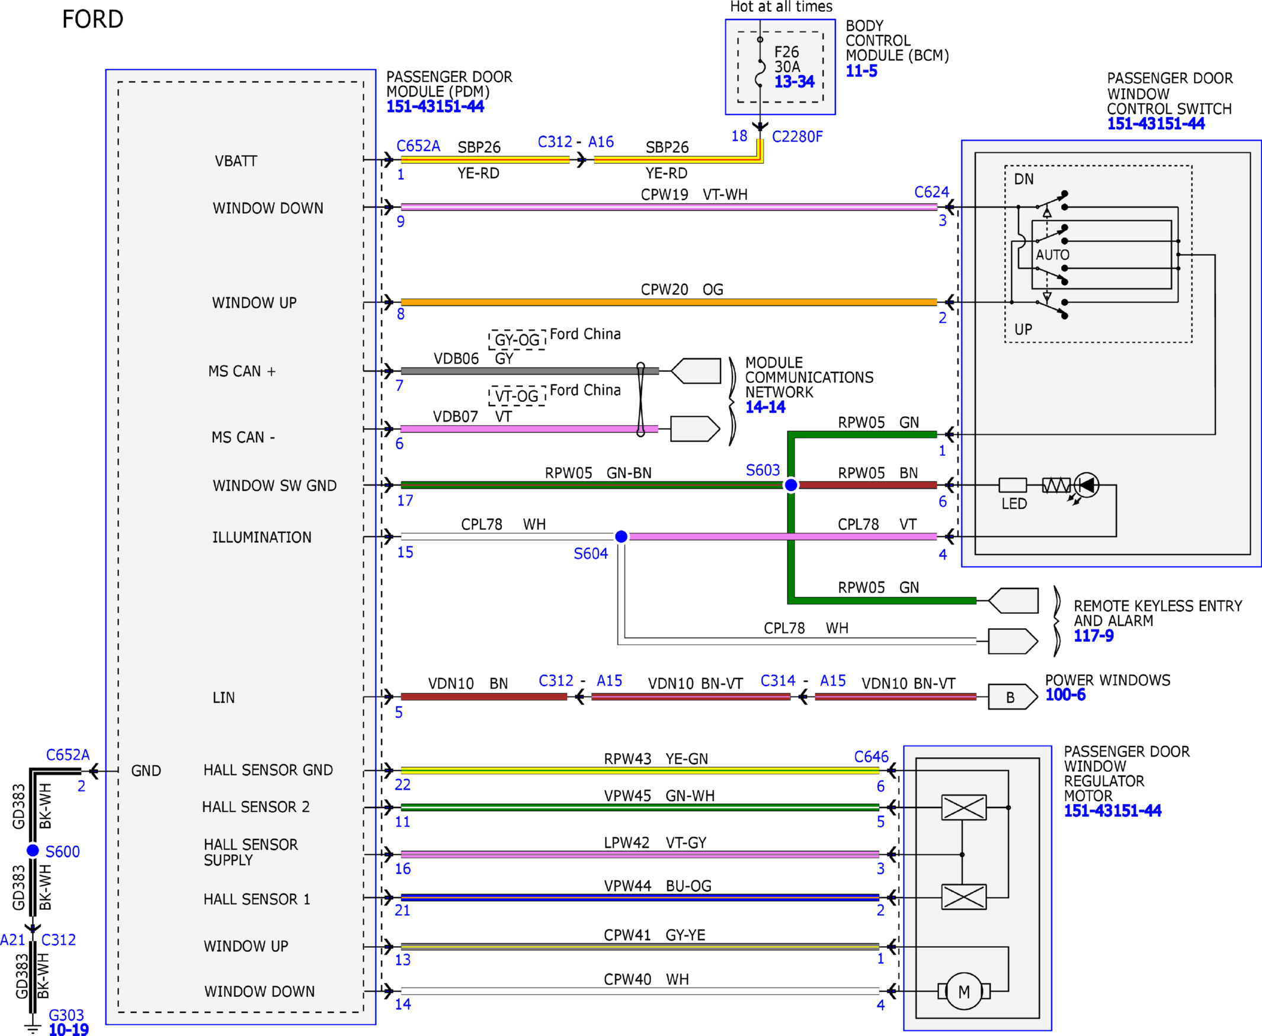This screenshot has height=1036, width=1262.
Task: Open 151-43151-44 link under Window Control Switch
Action: coord(1156,124)
